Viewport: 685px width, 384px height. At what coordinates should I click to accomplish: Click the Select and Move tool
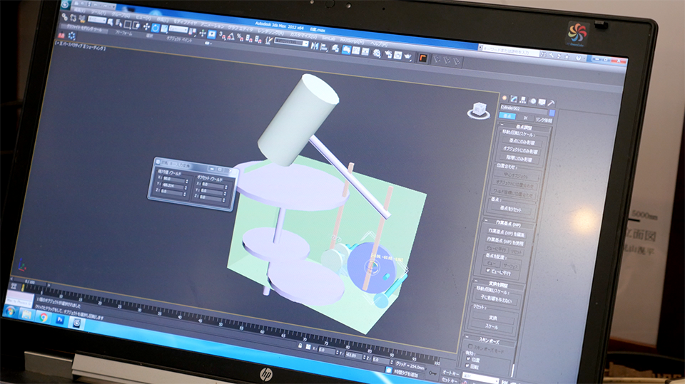coord(146,27)
